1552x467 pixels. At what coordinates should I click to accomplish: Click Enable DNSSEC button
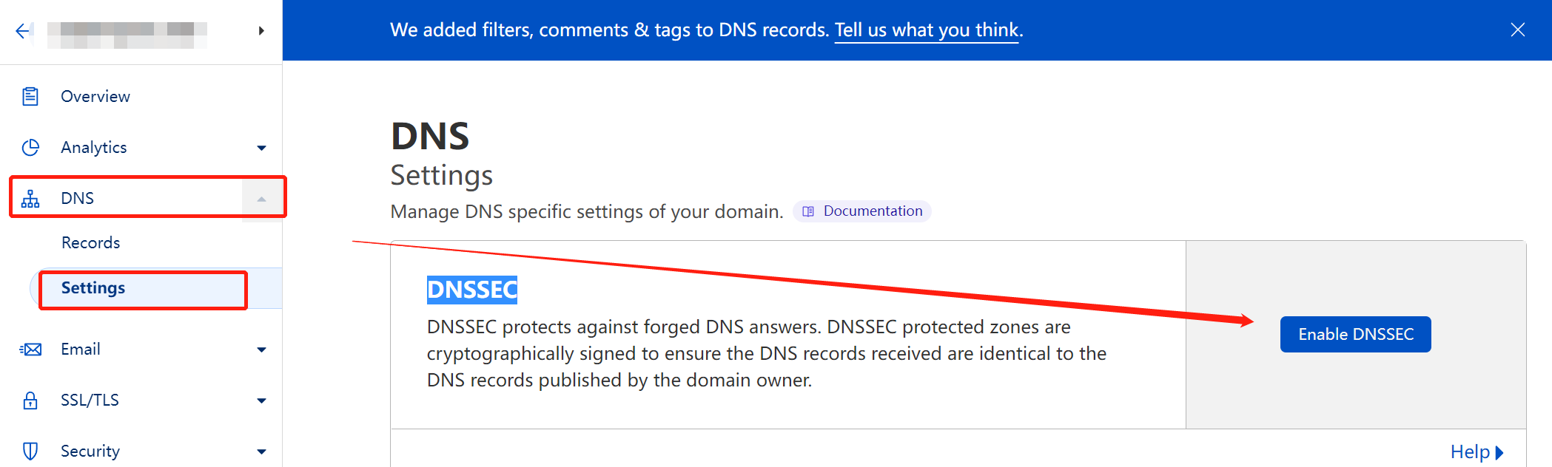click(x=1355, y=334)
